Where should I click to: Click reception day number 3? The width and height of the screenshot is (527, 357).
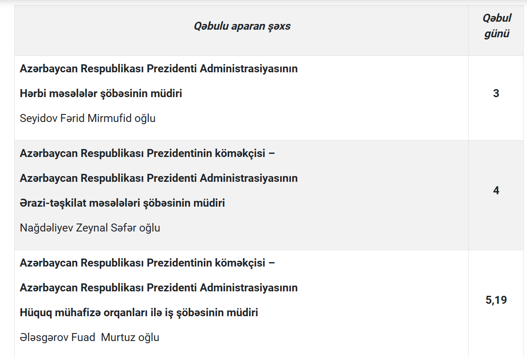[x=496, y=94]
